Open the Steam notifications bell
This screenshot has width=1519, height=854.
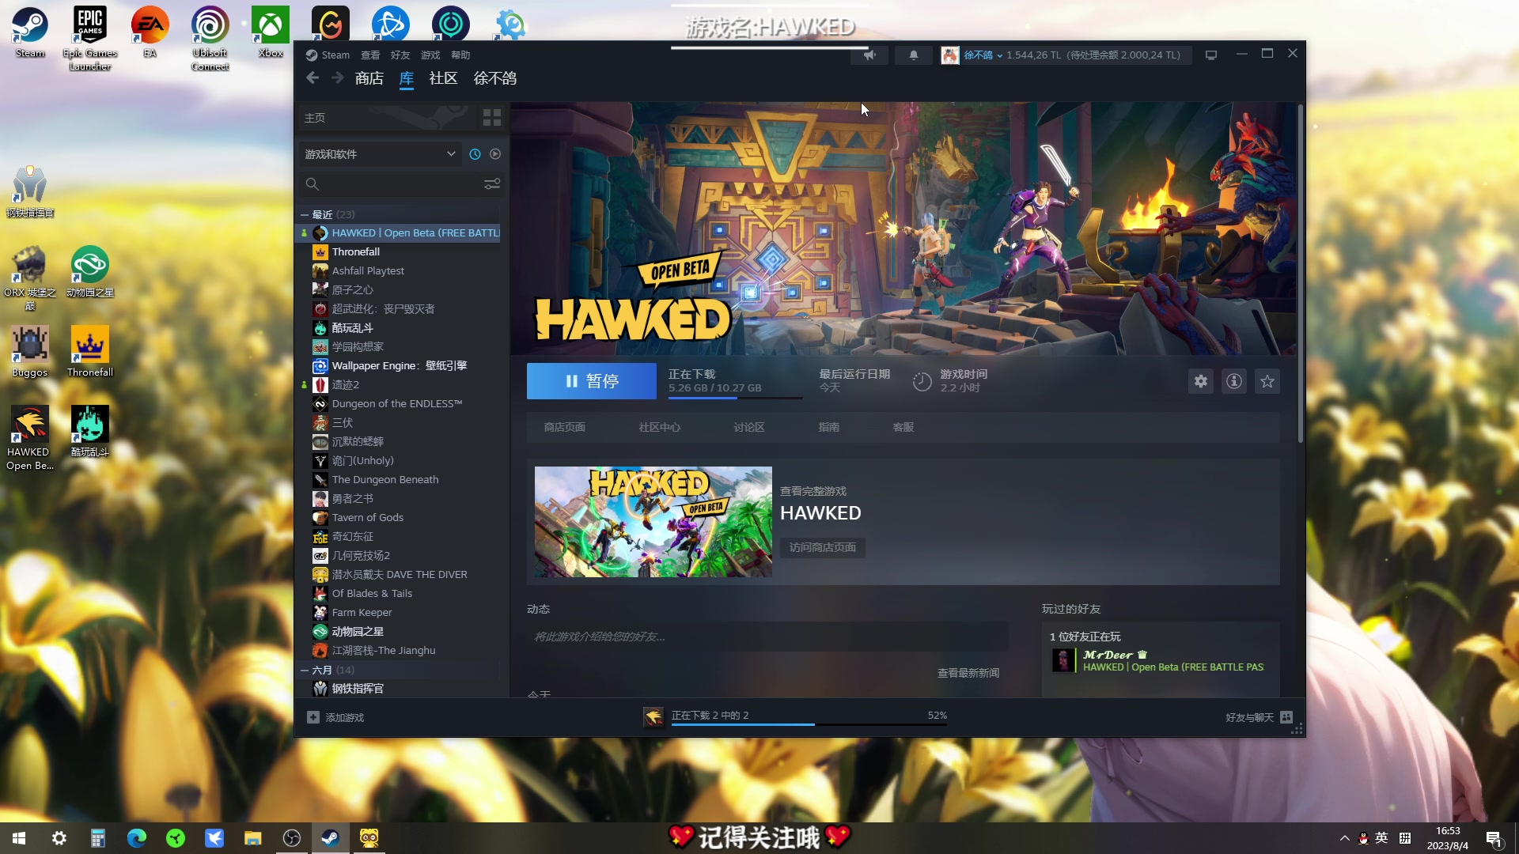tap(914, 55)
